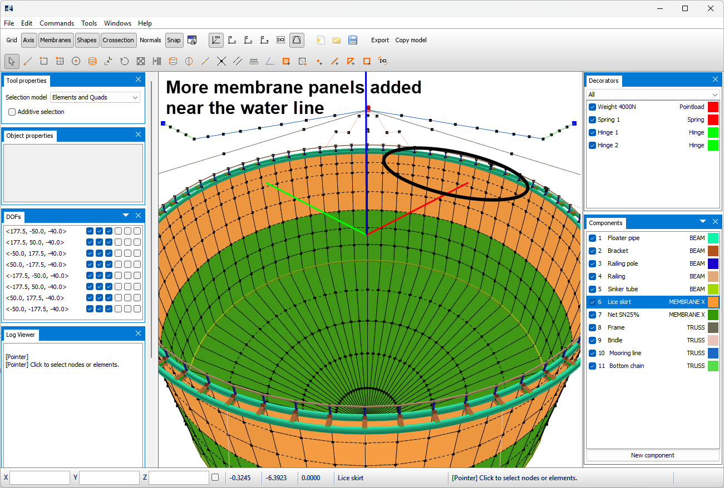Close the Log Viewer panel

139,333
